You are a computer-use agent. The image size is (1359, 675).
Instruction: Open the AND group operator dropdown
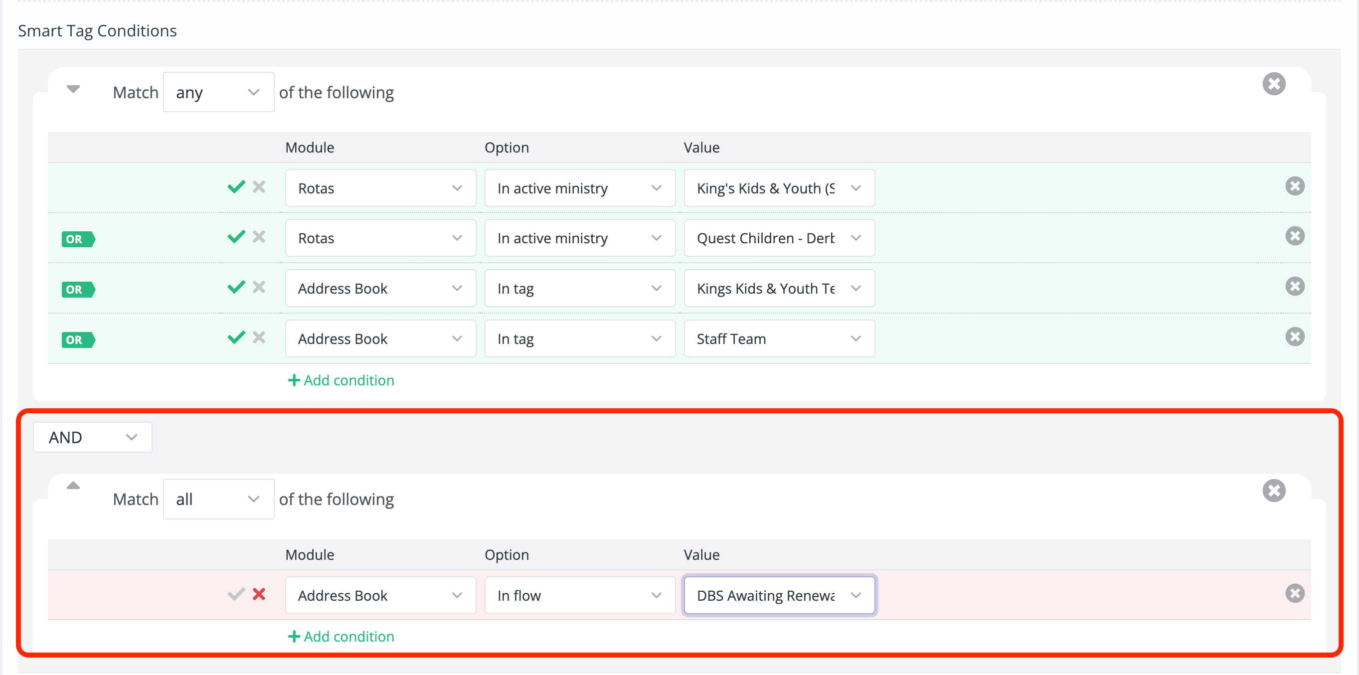point(93,438)
